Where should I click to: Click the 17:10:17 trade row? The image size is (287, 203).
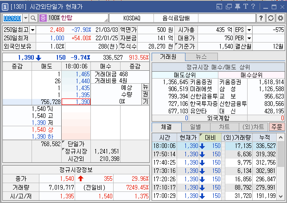click(214, 187)
